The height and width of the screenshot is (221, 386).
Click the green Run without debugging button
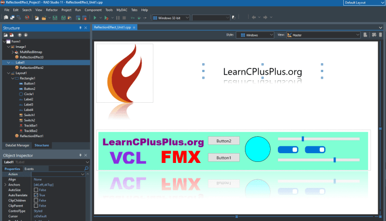click(95, 17)
